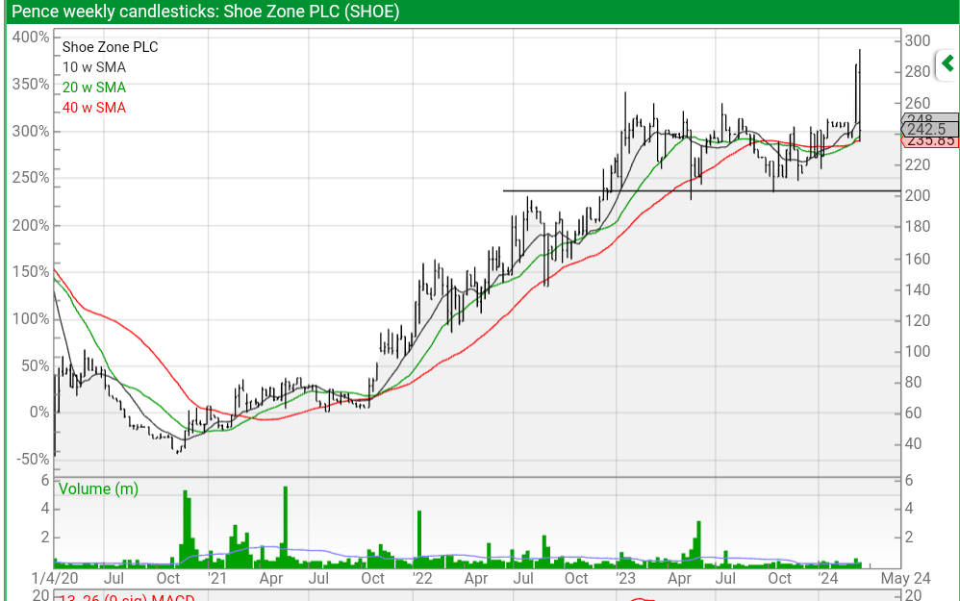This screenshot has height=601, width=960.
Task: Click the green chevron arrow at the chart's right edge
Action: coord(947,63)
